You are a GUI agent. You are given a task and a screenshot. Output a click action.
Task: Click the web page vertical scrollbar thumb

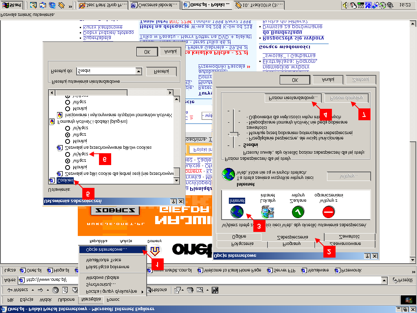coord(413,198)
